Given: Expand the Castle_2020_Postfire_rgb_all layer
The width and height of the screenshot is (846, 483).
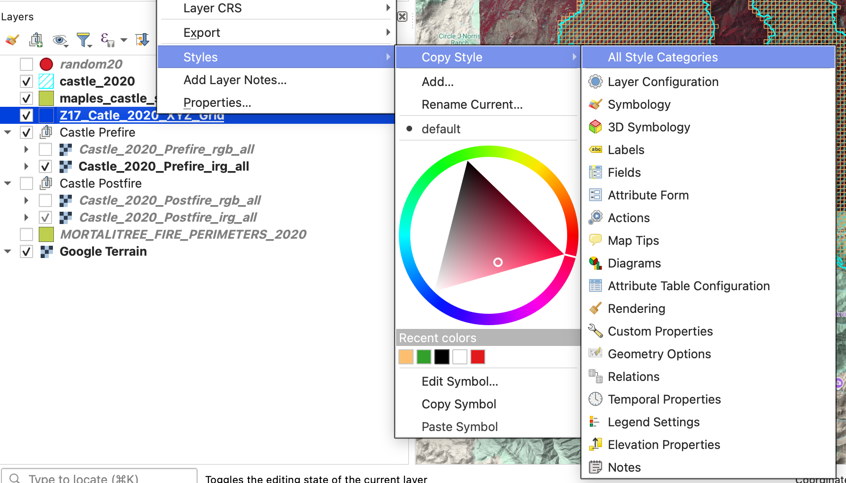Looking at the screenshot, I should point(26,200).
